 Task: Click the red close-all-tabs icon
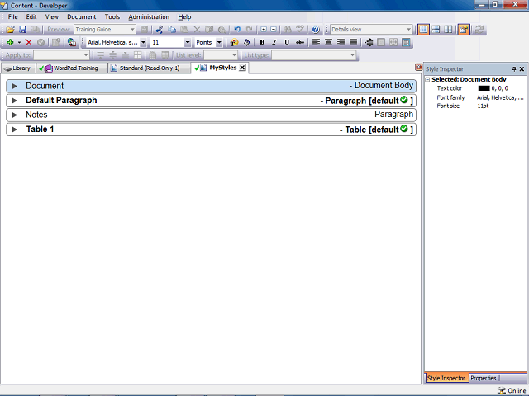tap(419, 68)
